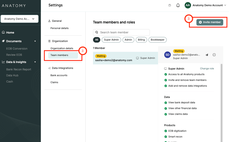Toggle the Super Admin filter chip
The width and height of the screenshot is (229, 142).
tap(111, 40)
